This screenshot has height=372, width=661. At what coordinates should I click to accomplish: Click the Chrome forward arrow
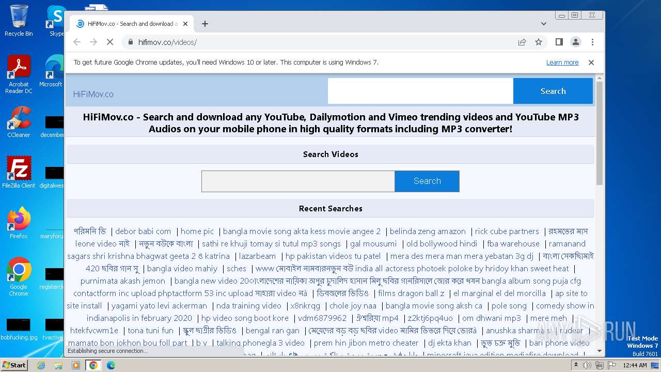[x=93, y=42]
